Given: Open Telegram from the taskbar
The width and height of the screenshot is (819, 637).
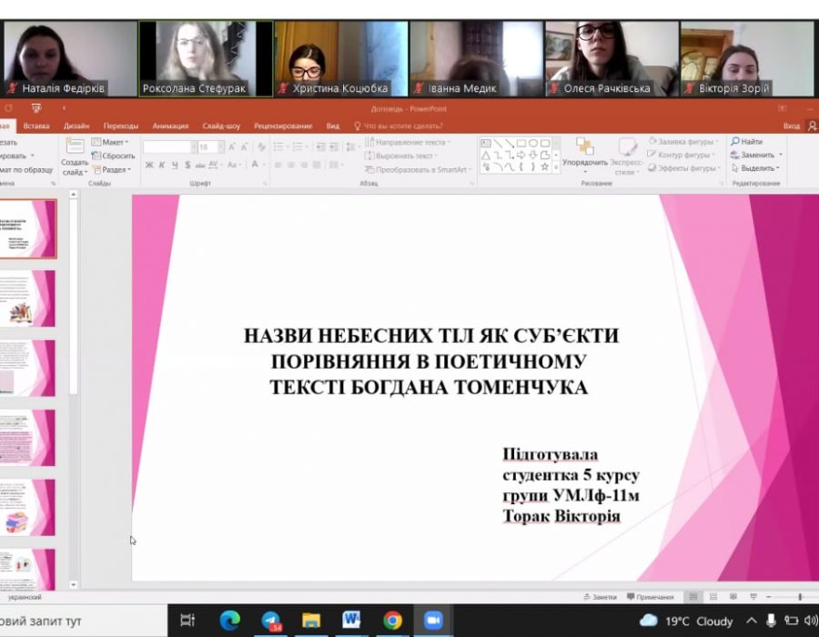Looking at the screenshot, I should point(270,621).
